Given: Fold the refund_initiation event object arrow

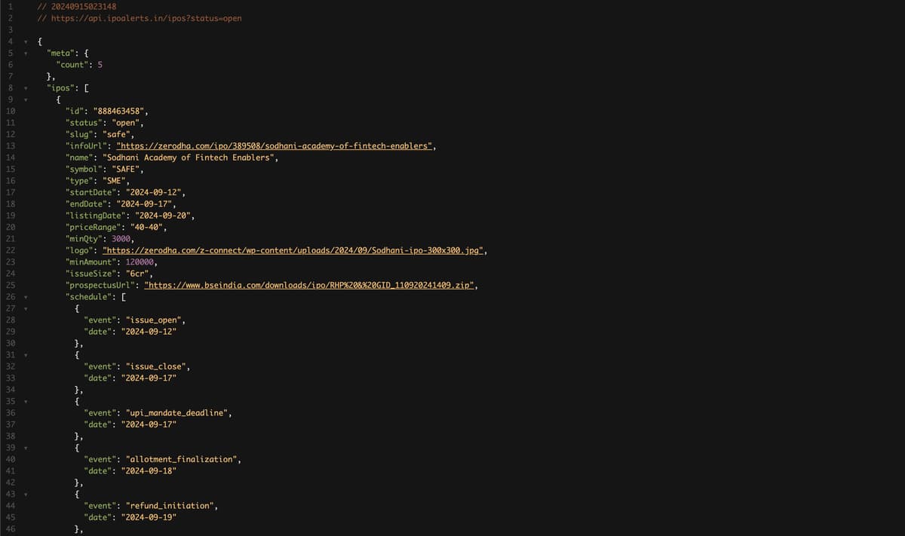Looking at the screenshot, I should click(x=25, y=494).
